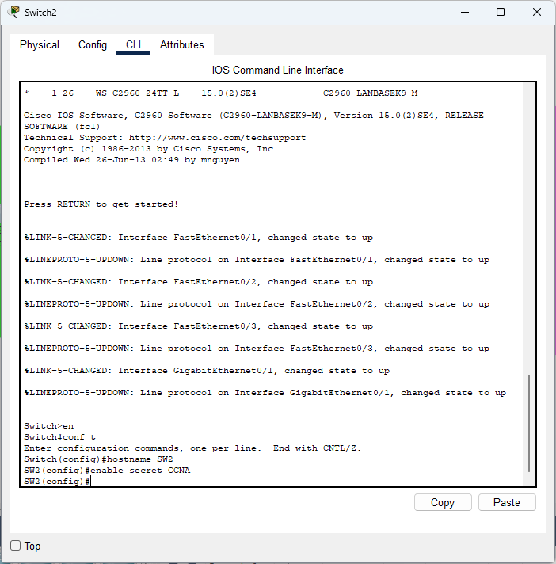Switch to the Physical tab
This screenshot has width=556, height=564.
[40, 45]
